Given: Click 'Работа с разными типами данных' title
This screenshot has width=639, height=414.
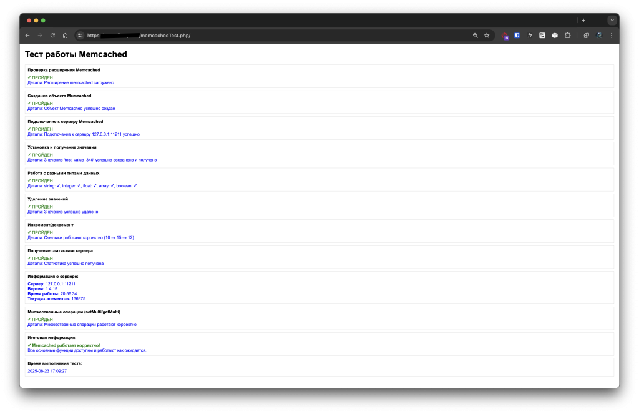Looking at the screenshot, I should pyautogui.click(x=63, y=174).
